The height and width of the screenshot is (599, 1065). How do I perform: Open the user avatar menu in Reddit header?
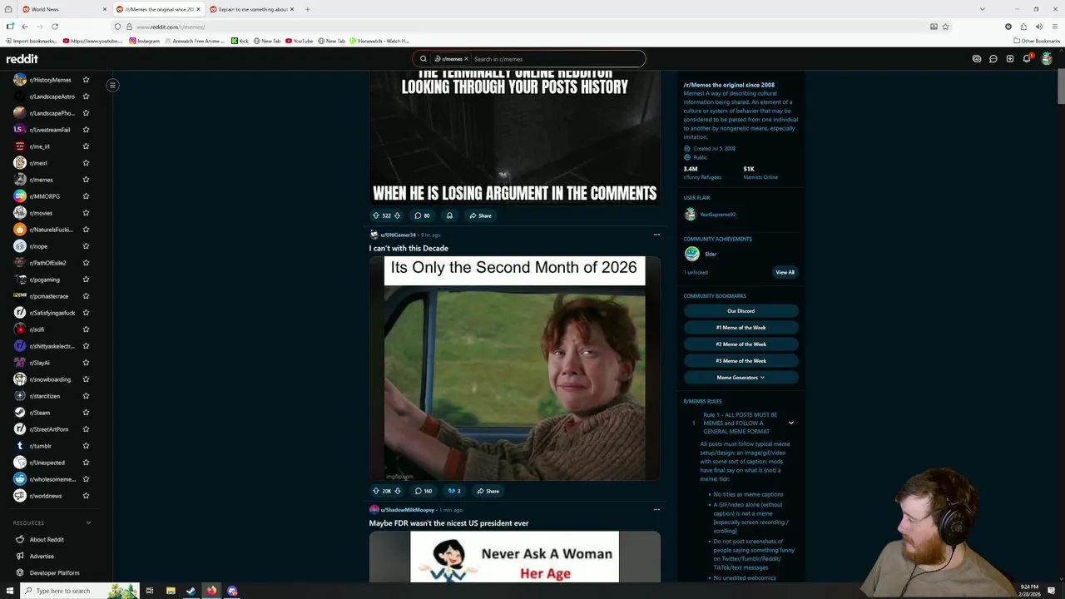[x=1047, y=59]
